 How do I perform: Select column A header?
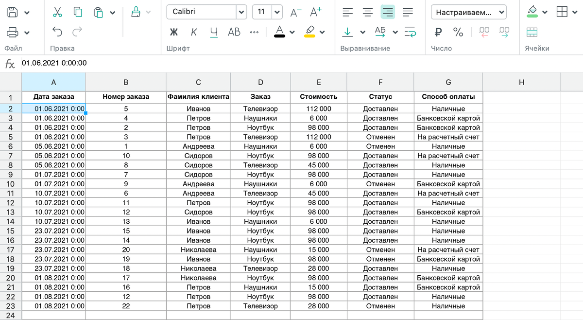click(53, 82)
